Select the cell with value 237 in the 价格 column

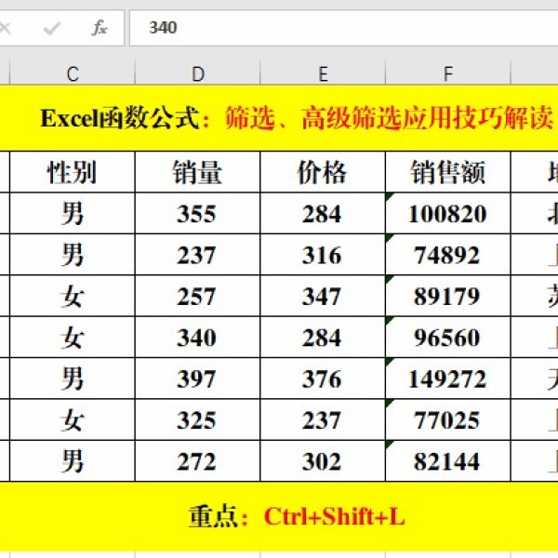323,420
